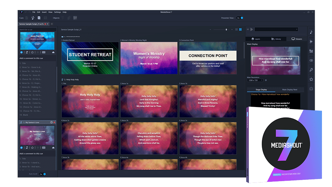The image size is (332, 187).
Task: Click the Bible scripture cue icon
Action: [x=39, y=18]
